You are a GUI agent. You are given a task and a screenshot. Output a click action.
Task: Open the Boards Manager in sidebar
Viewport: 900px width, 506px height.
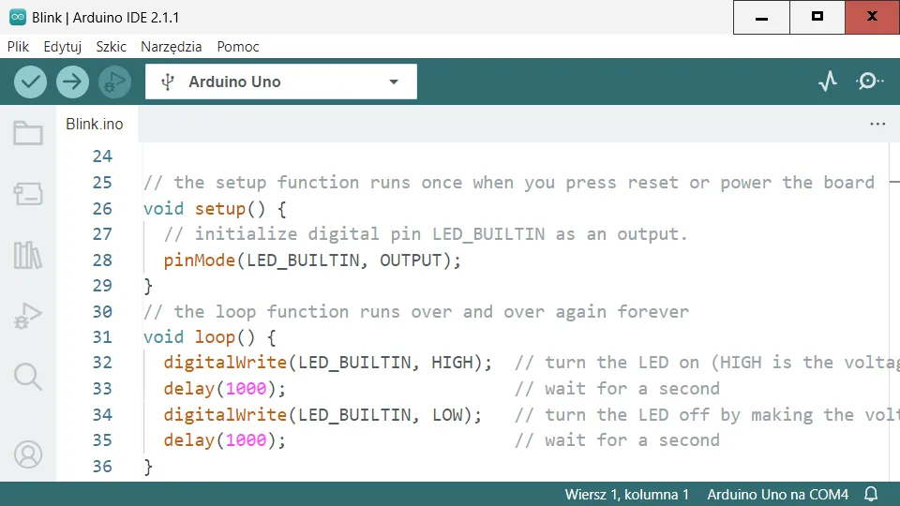28,194
